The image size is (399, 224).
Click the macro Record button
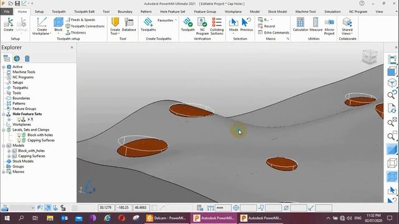266,26
